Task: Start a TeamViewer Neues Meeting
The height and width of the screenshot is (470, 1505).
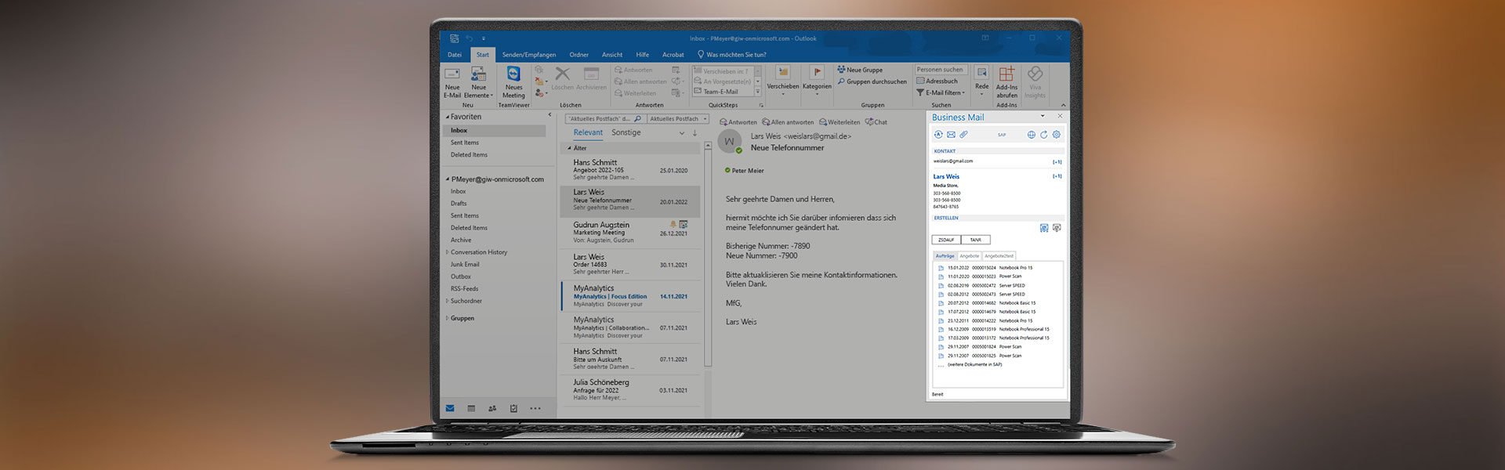Action: point(513,81)
